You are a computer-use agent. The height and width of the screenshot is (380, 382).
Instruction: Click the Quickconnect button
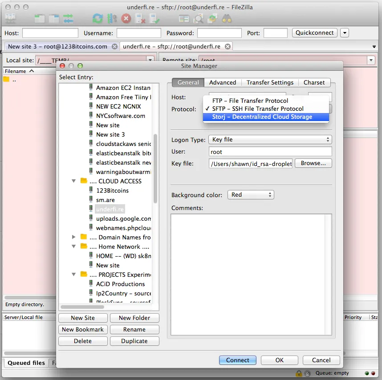click(314, 32)
